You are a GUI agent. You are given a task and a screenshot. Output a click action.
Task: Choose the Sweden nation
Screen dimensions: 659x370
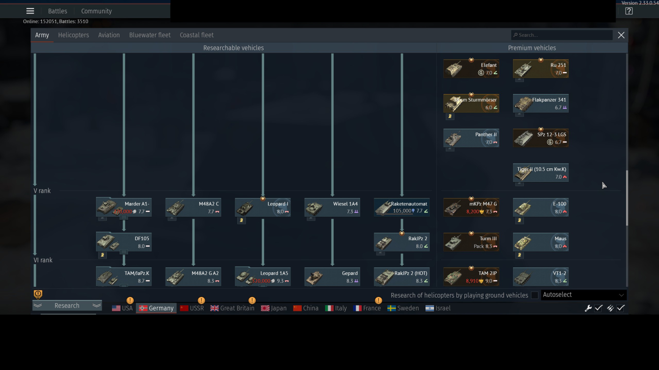click(x=403, y=308)
